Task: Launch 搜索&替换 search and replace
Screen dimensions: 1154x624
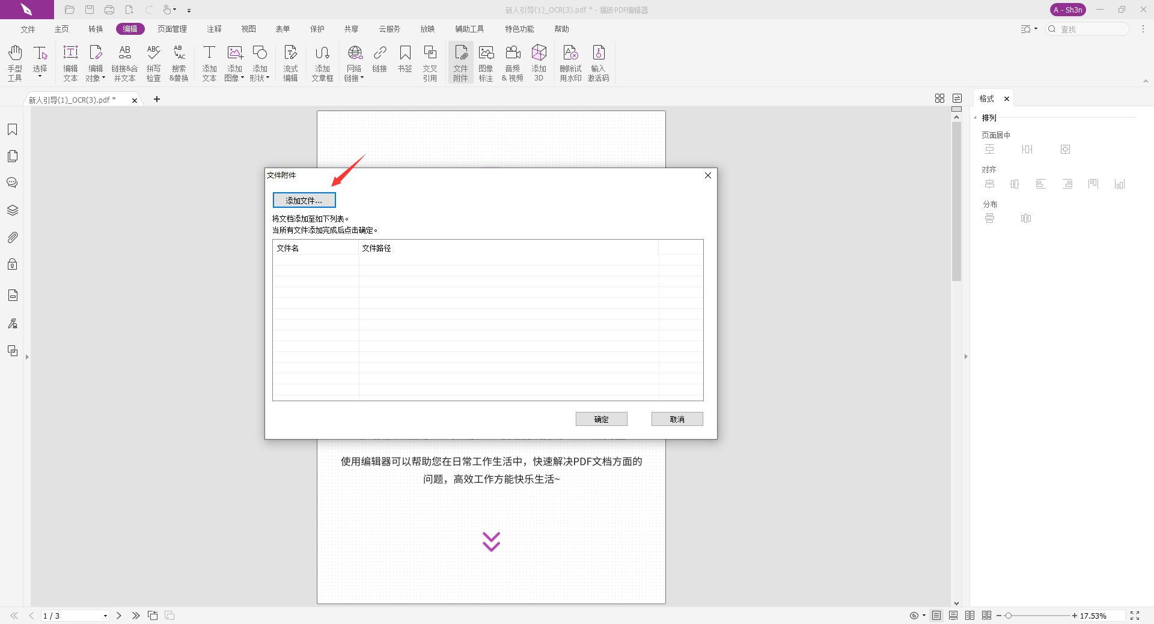Action: click(179, 62)
